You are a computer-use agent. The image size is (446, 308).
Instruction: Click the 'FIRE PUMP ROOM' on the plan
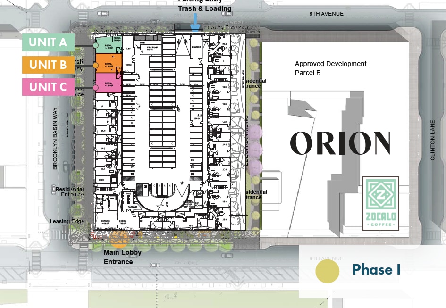[x=151, y=48]
